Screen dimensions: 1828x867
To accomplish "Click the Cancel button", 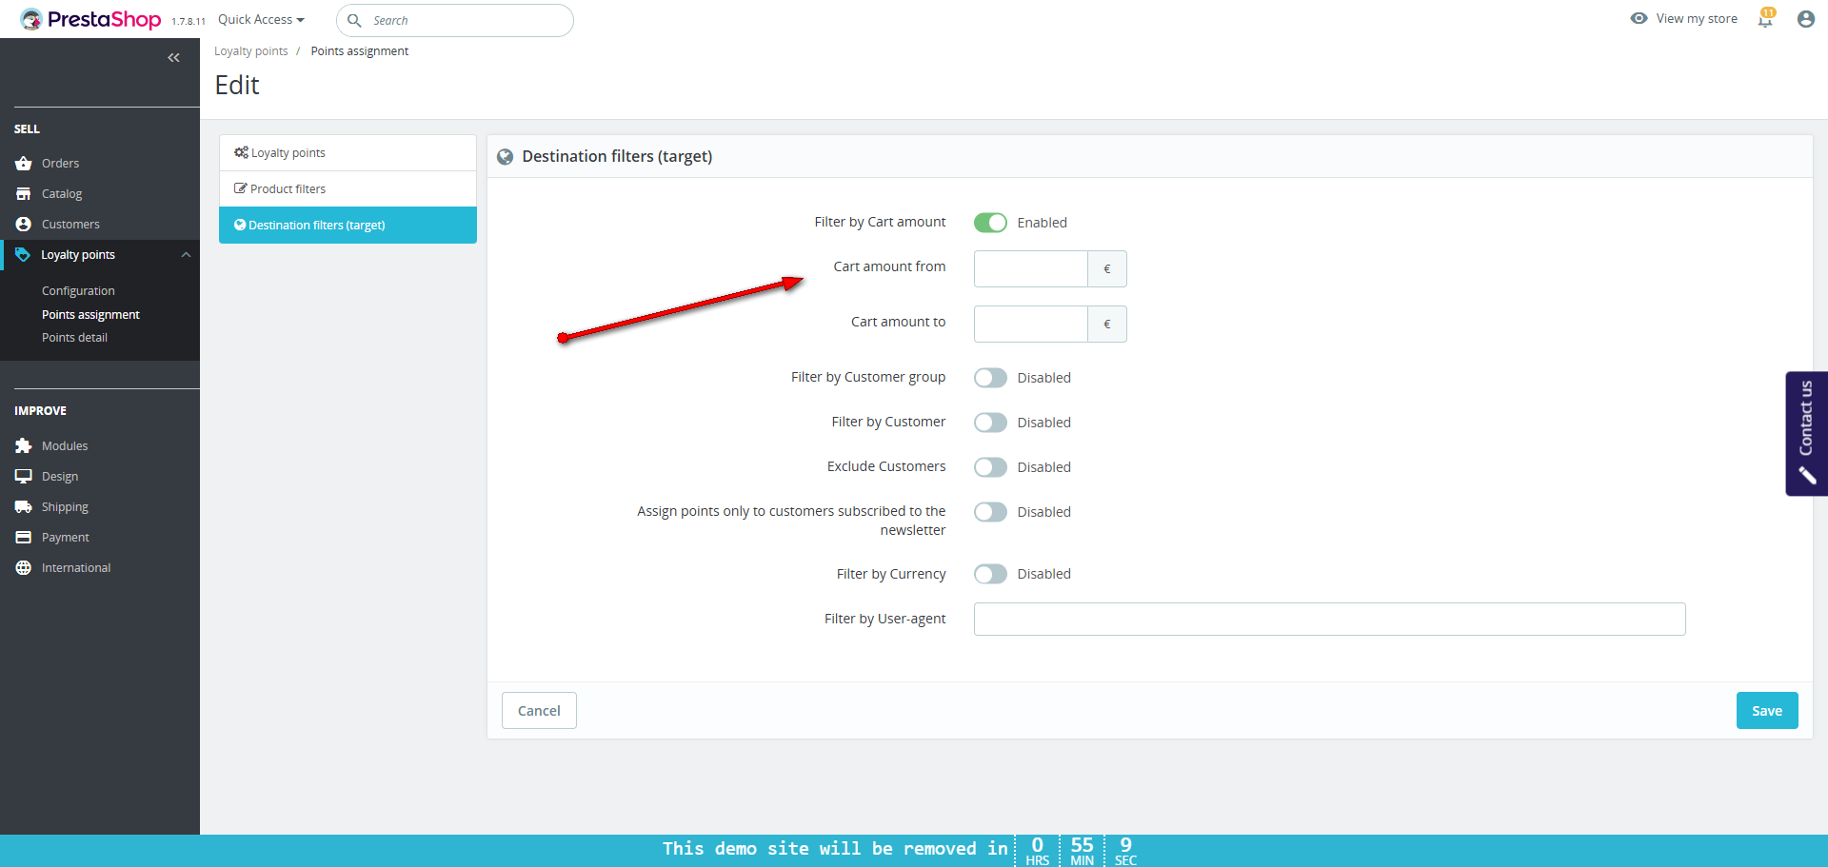I will (539, 711).
